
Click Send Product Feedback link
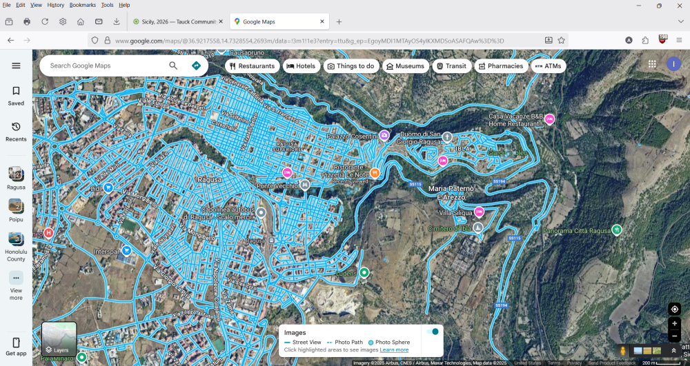pos(612,363)
